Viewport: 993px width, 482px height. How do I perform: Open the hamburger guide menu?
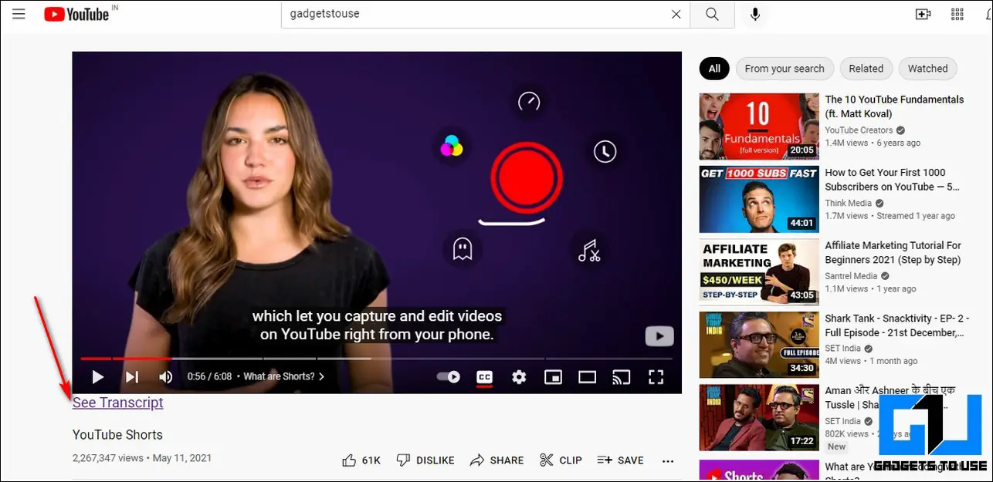pyautogui.click(x=19, y=14)
